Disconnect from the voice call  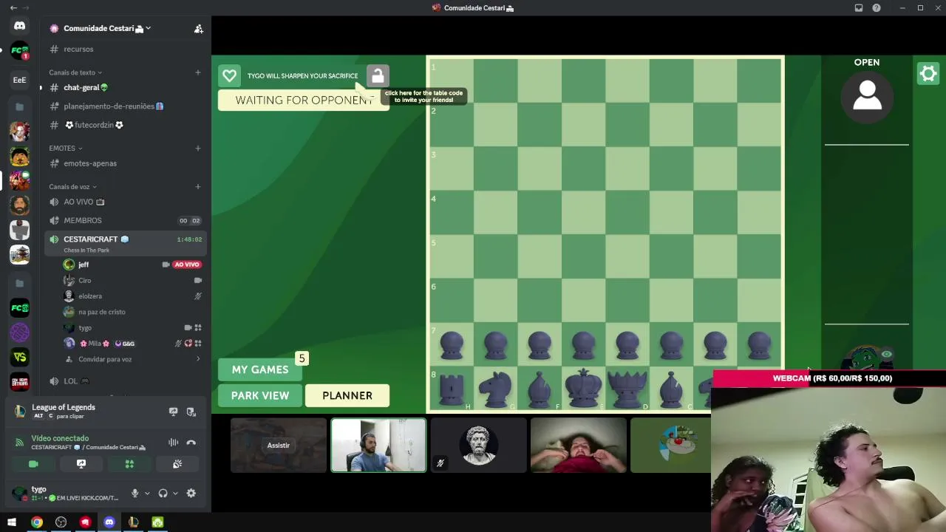coord(191,443)
